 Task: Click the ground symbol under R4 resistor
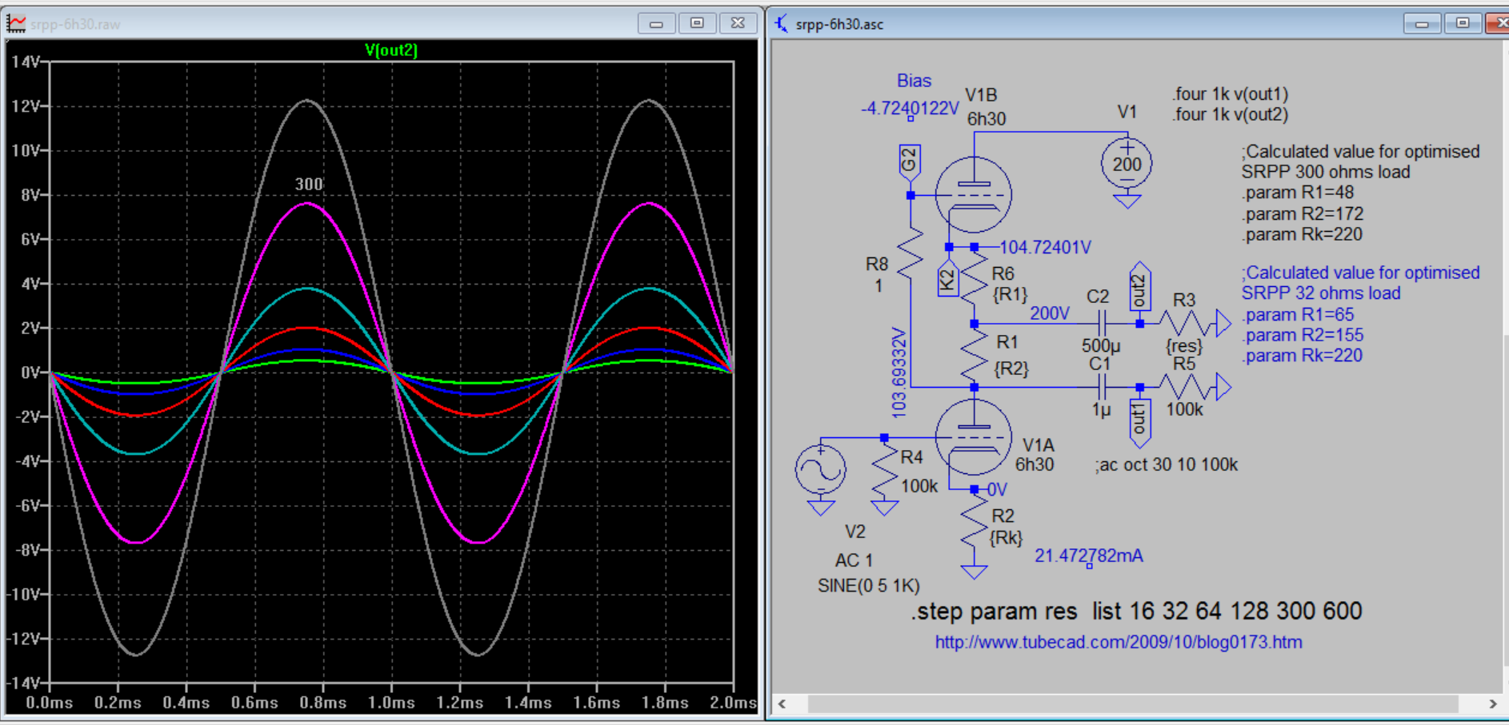[884, 508]
